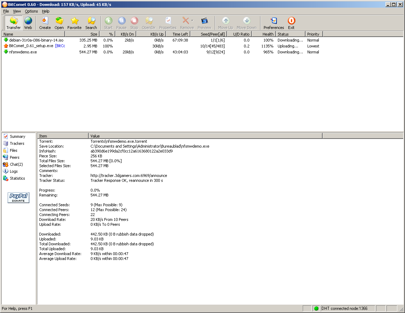Click the Stop toolbar button

point(134,23)
